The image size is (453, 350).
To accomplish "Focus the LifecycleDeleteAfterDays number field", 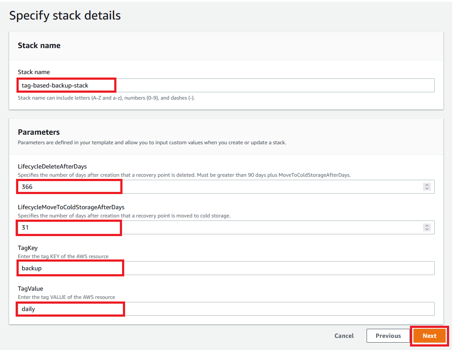I will [x=217, y=187].
